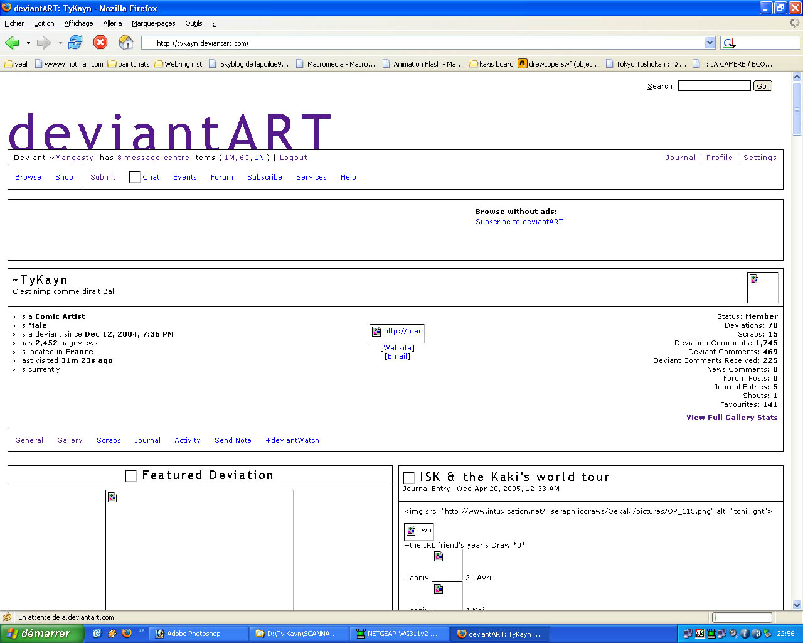
Task: Click the Browse navigation link
Action: [28, 177]
